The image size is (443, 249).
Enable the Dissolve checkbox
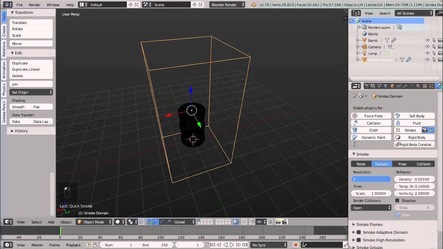click(397, 201)
